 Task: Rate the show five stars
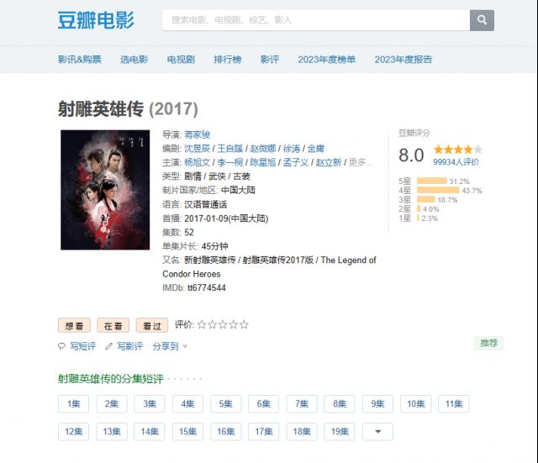244,324
